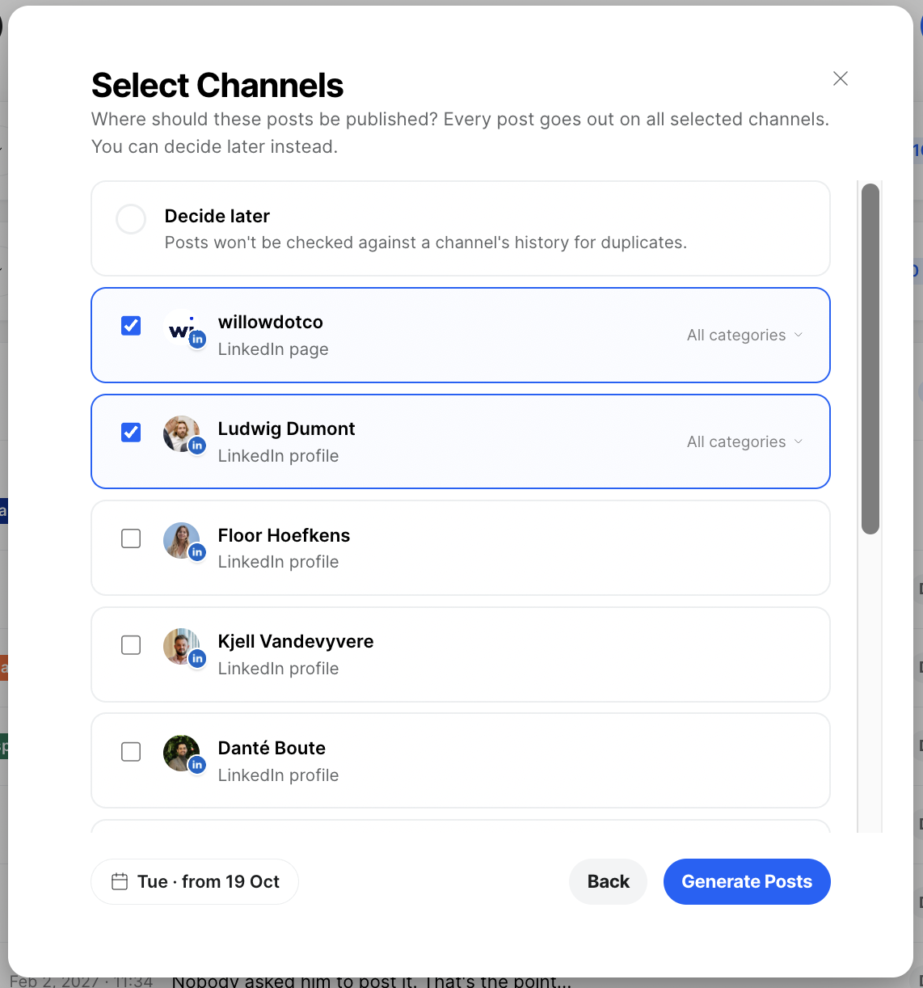Click the Select Channels heading

[217, 85]
